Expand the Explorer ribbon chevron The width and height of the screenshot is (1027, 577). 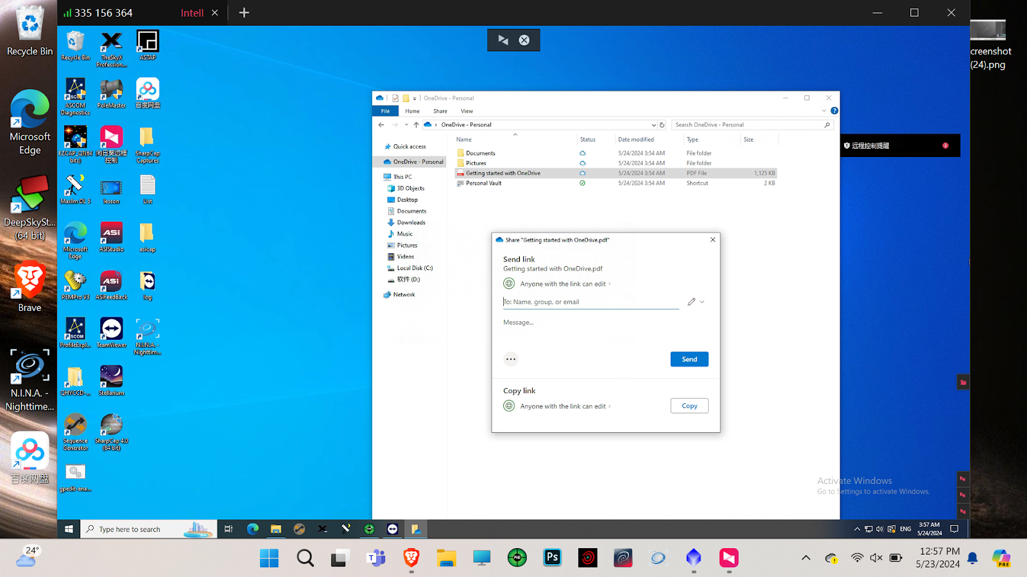point(824,111)
